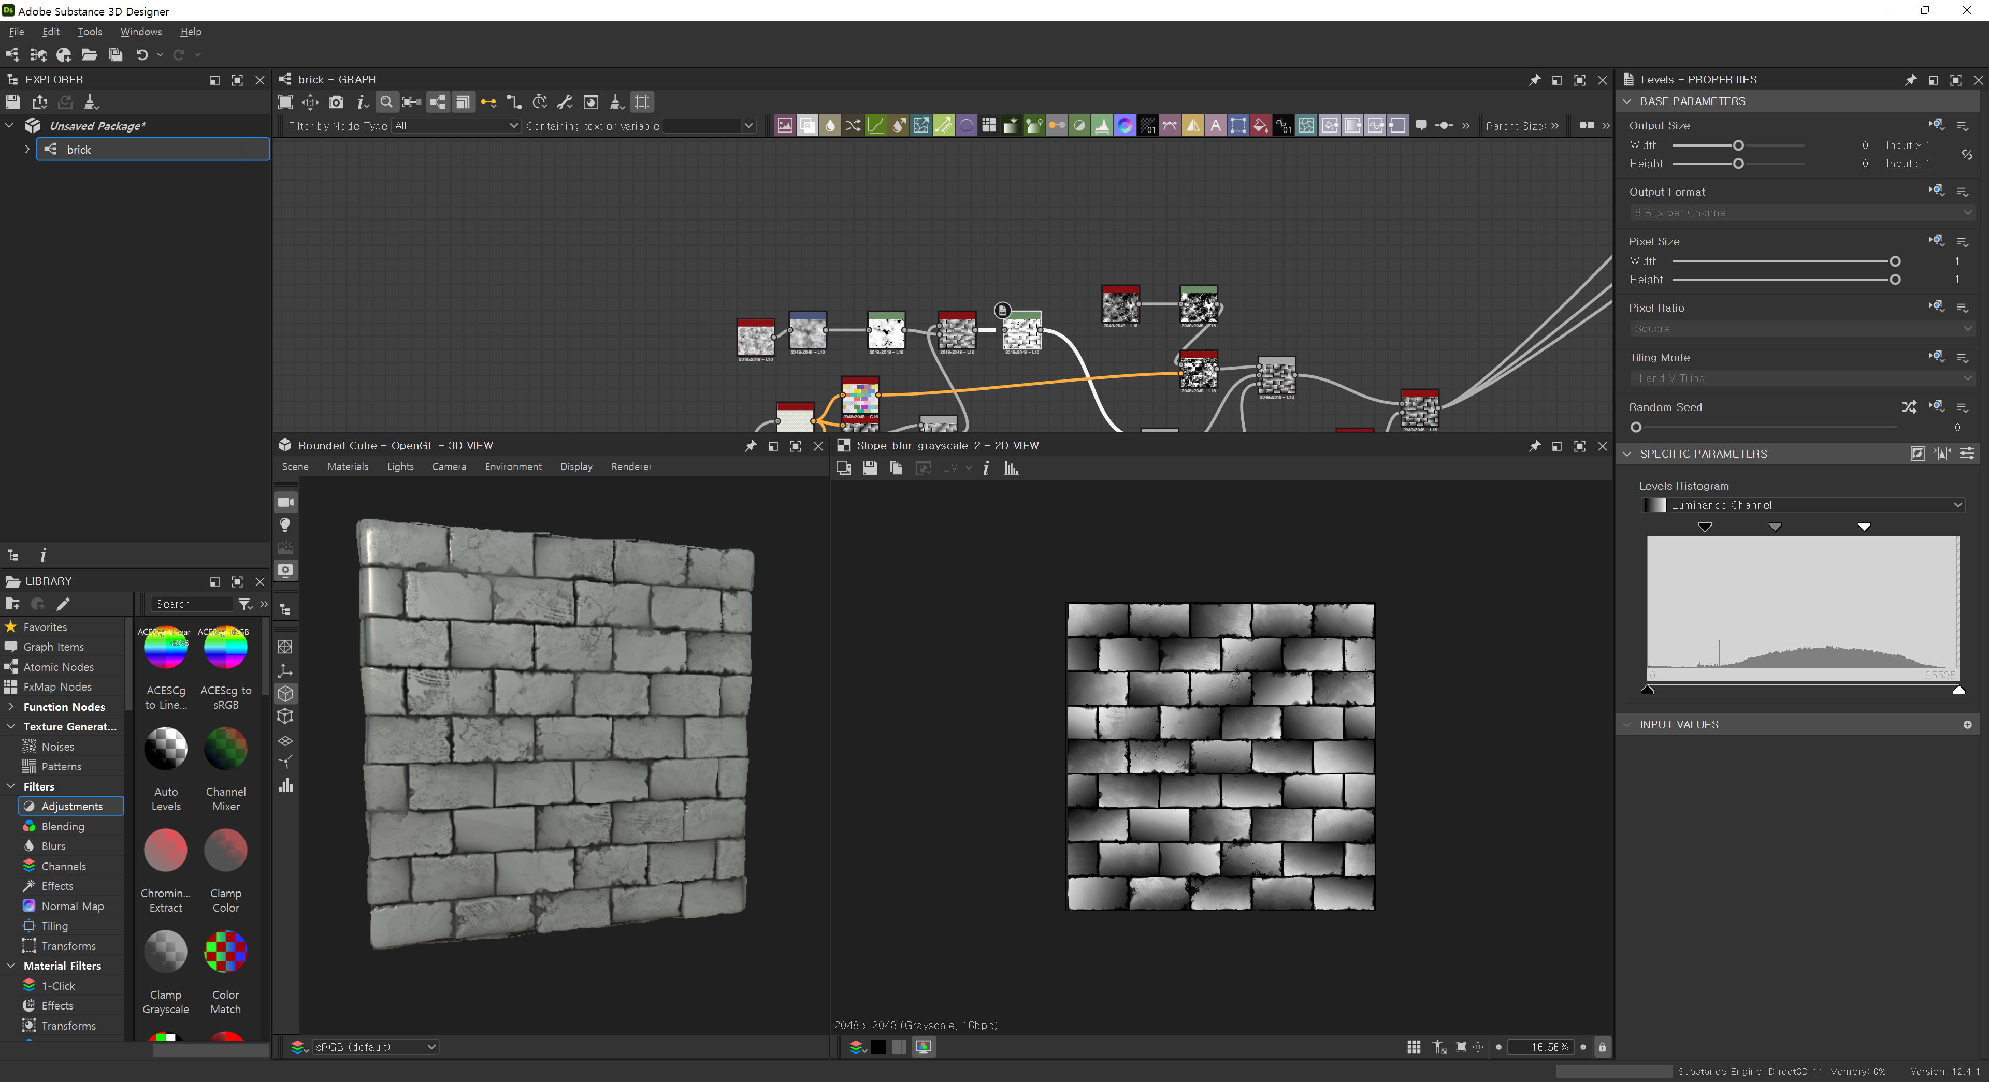This screenshot has width=1989, height=1082.
Task: Toggle the find/search nodes button in graph toolbar
Action: 387,102
